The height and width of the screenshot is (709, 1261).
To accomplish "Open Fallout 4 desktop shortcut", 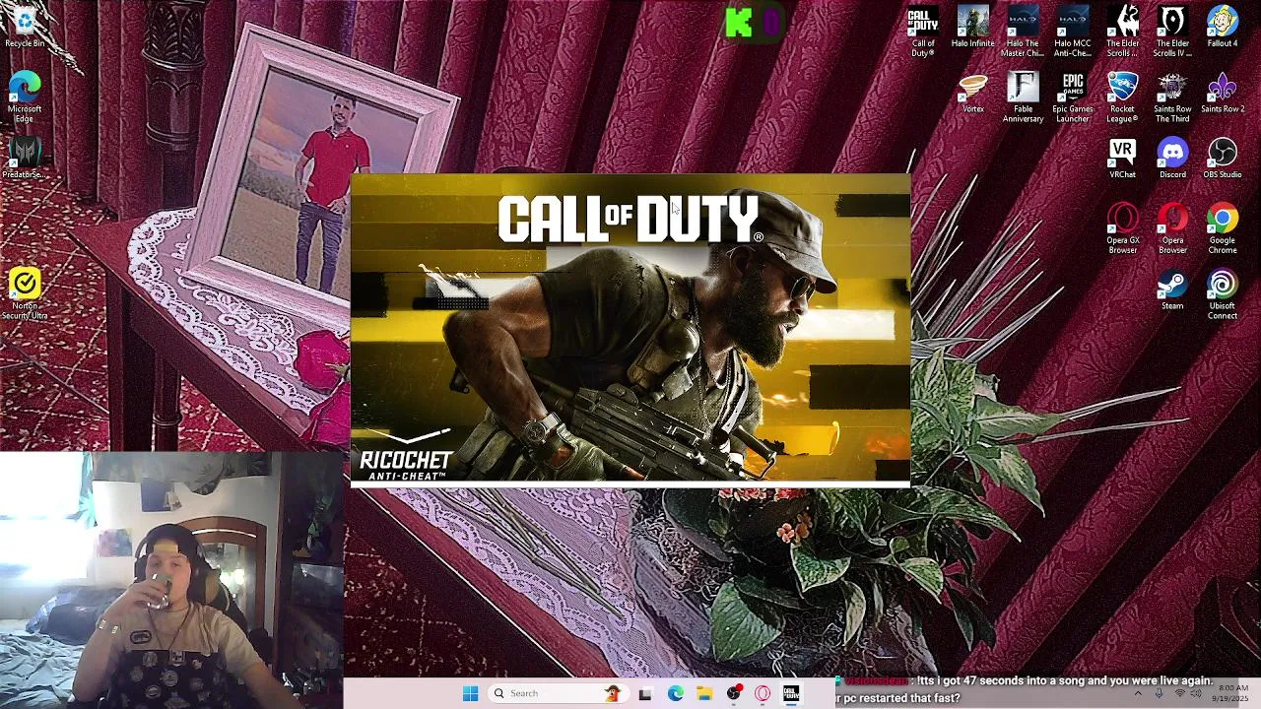I will [1223, 28].
